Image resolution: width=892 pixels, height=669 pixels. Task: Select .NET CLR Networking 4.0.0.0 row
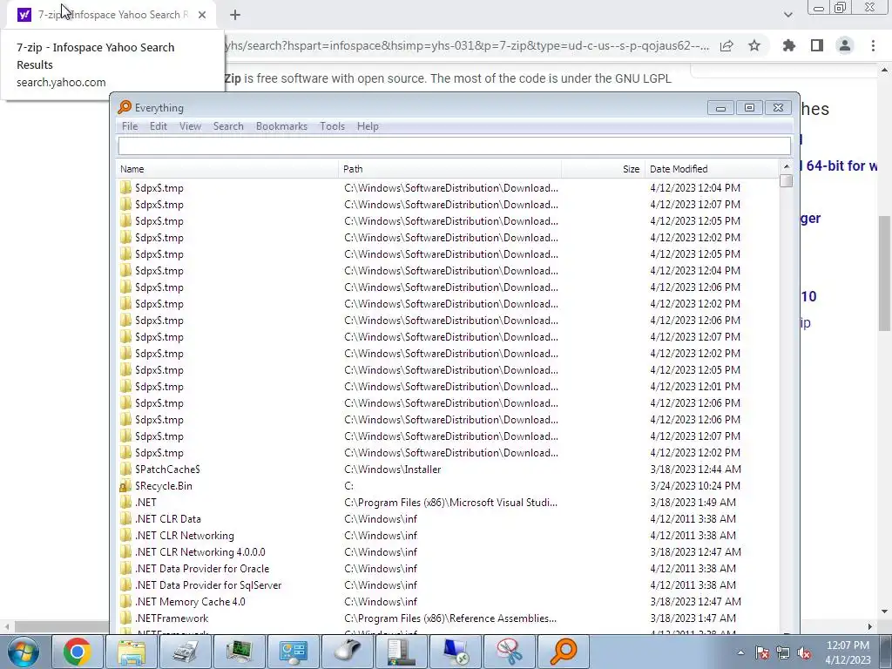click(x=448, y=551)
